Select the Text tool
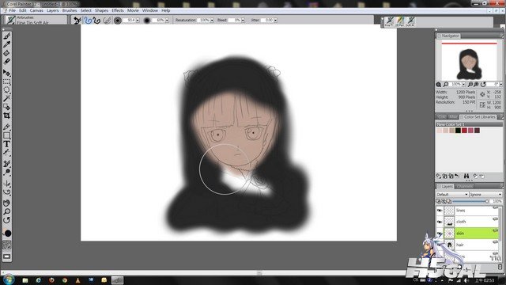 pyautogui.click(x=7, y=144)
